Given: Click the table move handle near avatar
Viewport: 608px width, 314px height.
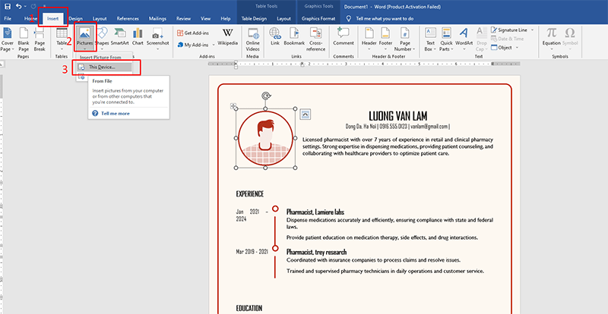Looking at the screenshot, I should (233, 105).
